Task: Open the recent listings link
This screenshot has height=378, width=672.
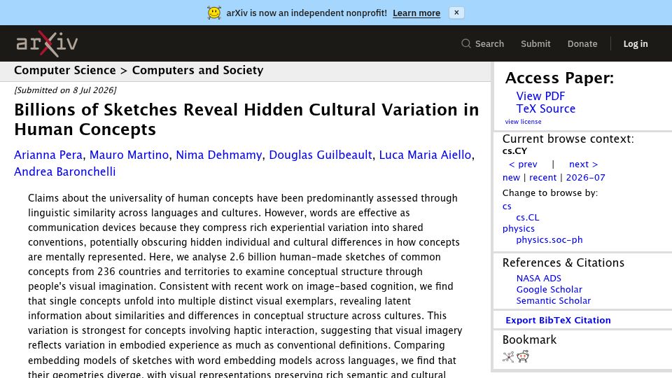Action: [x=542, y=177]
